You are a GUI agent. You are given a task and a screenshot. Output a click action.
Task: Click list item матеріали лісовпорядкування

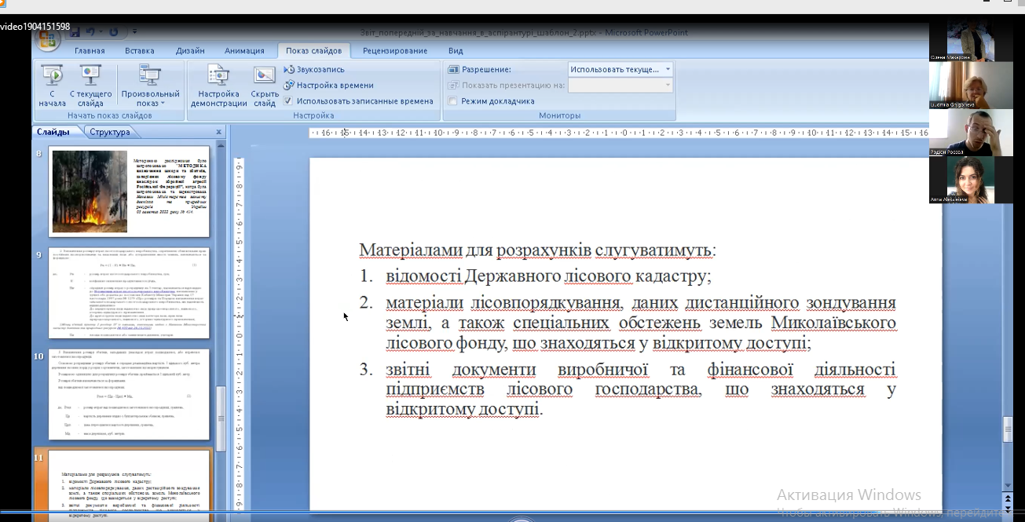coord(641,323)
